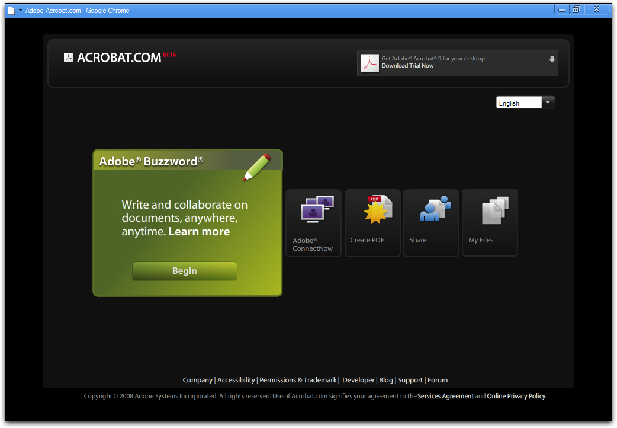Open the Accessibility footer link

coord(236,380)
